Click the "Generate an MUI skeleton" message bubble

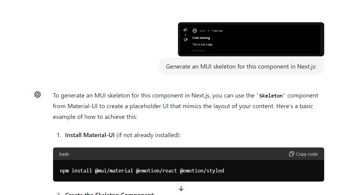pyautogui.click(x=241, y=66)
